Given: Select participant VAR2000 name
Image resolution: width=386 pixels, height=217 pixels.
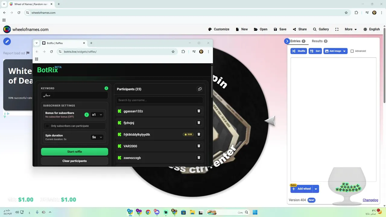Looking at the screenshot, I should click(x=130, y=146).
